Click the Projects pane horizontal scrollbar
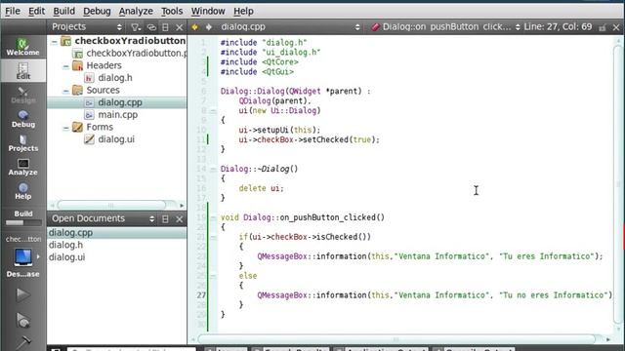This screenshot has height=351, width=625. [x=111, y=206]
